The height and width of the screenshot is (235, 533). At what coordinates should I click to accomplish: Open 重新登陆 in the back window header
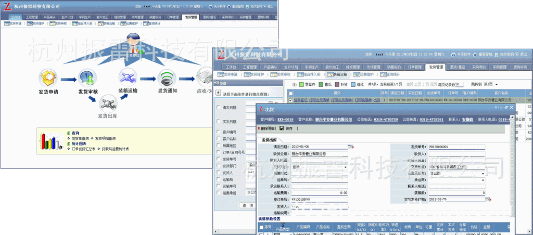tap(237, 6)
